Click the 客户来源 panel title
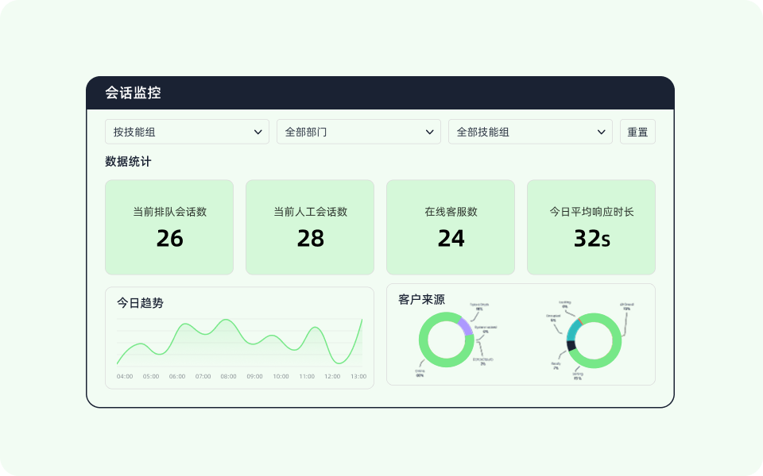Screen dimensions: 763x476 point(421,300)
